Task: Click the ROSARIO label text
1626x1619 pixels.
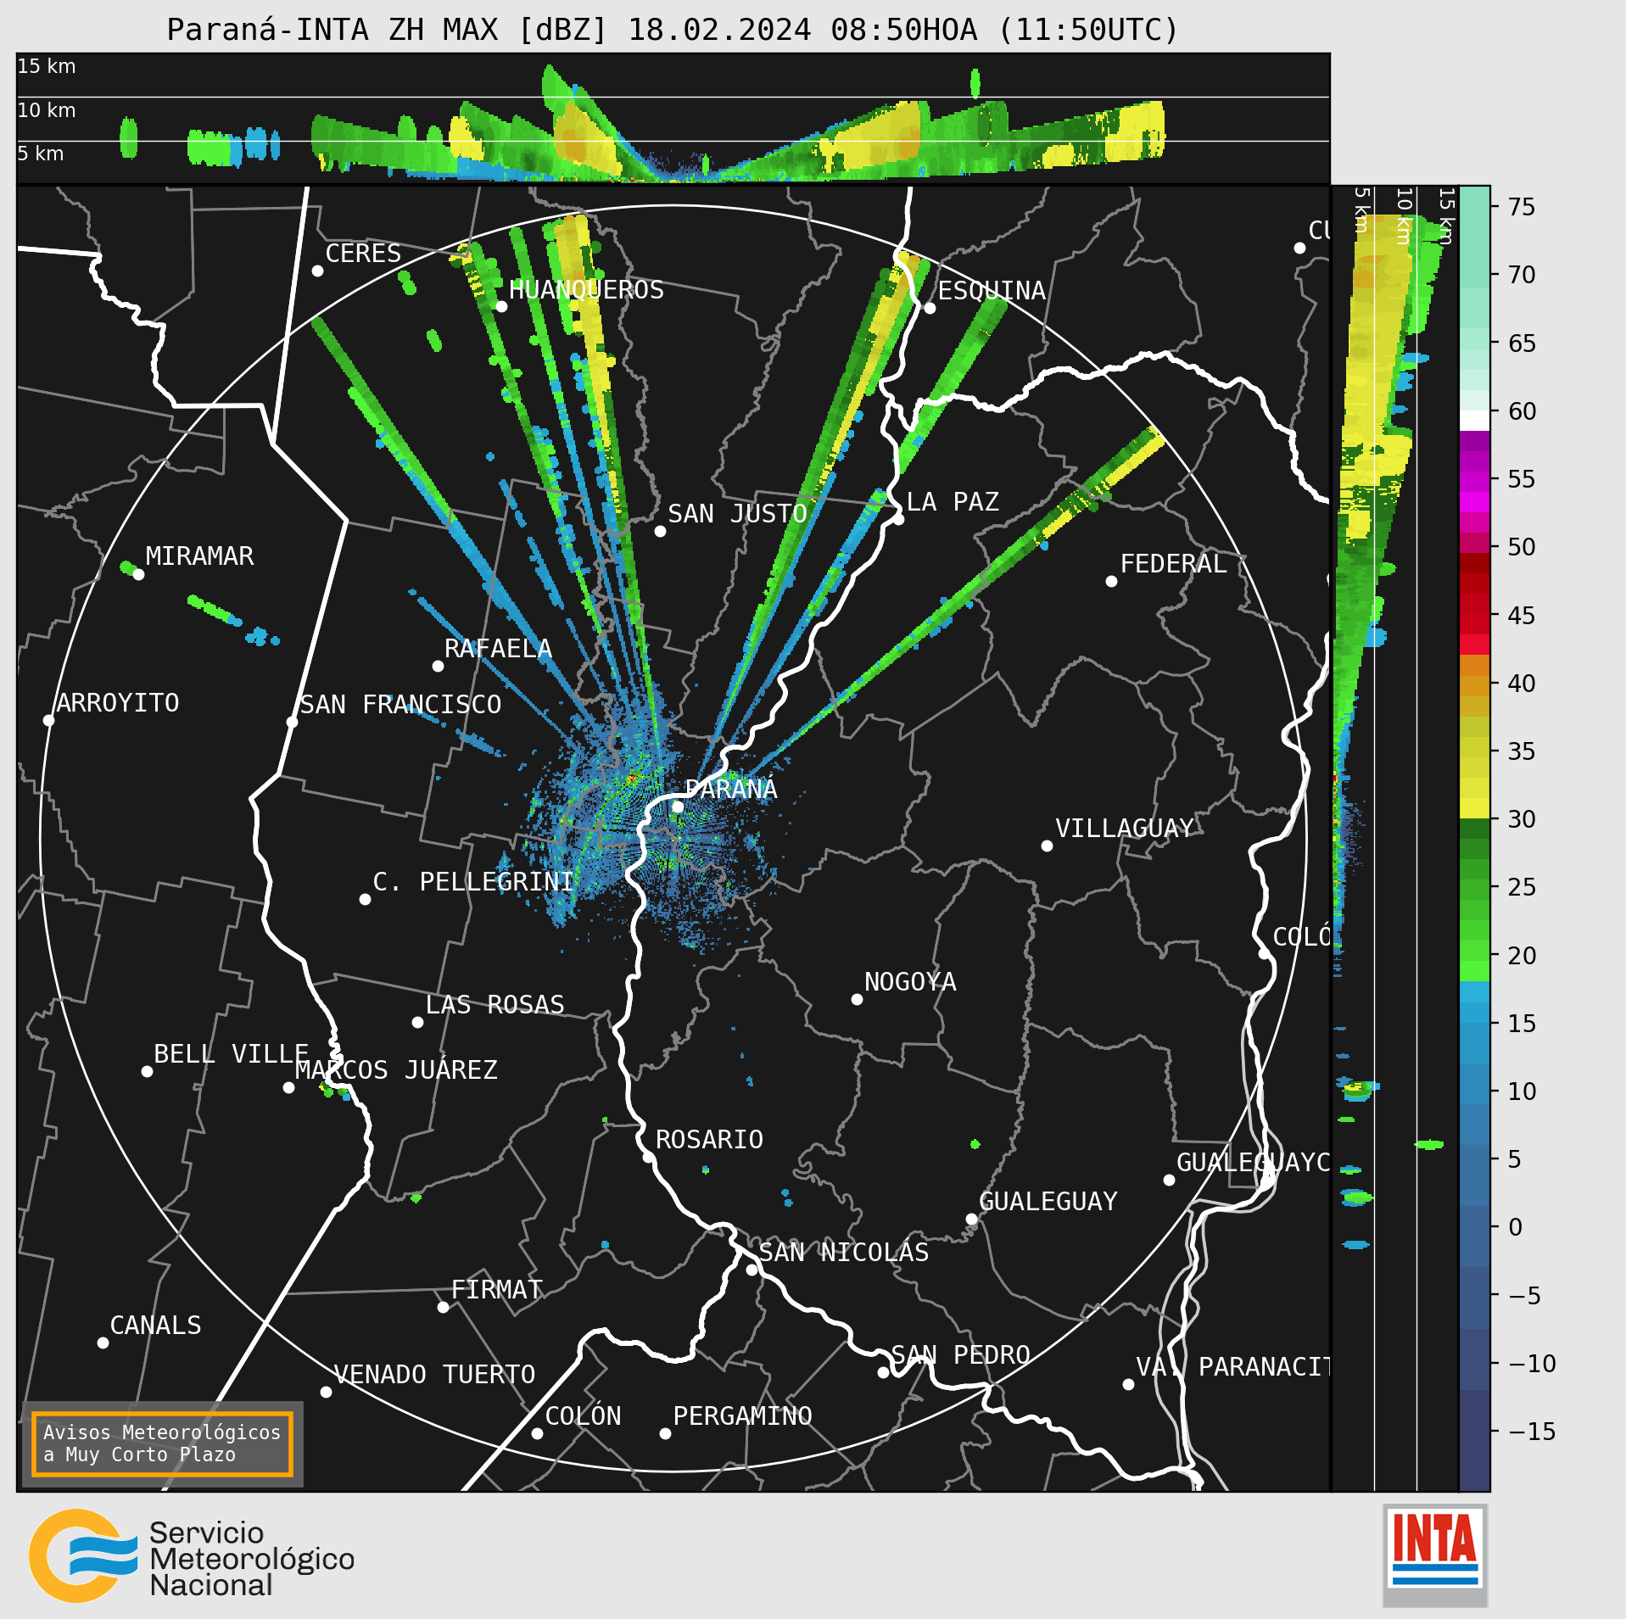Action: (709, 1139)
